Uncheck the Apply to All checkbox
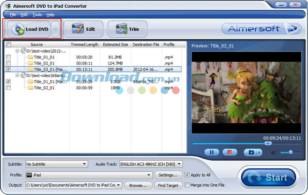The image size is (308, 195). coord(187,175)
